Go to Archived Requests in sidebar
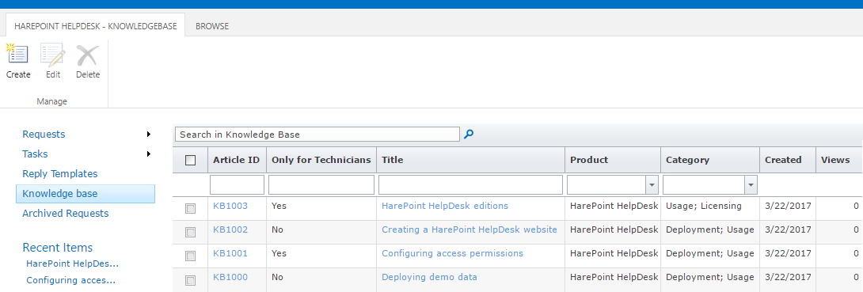The image size is (863, 292). tap(66, 214)
